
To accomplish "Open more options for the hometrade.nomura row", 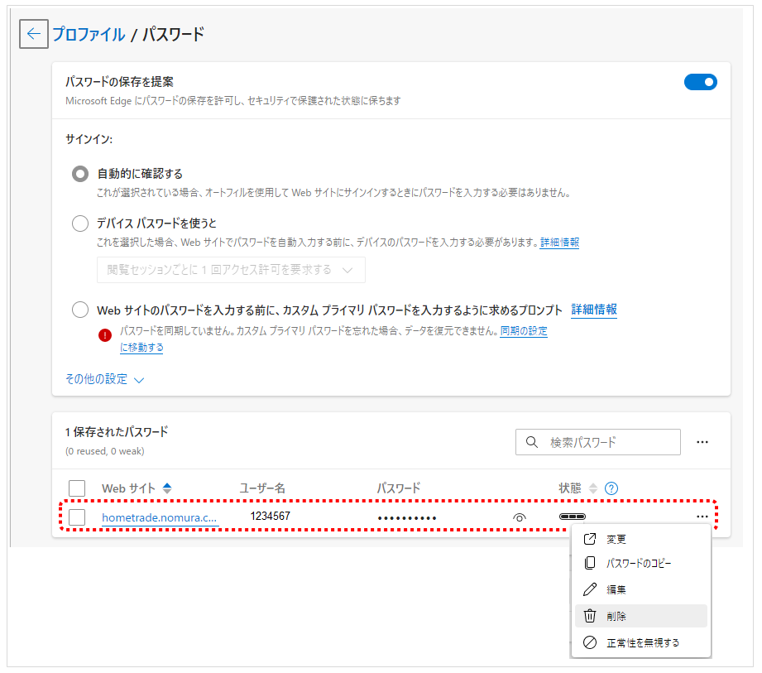I will pos(702,517).
